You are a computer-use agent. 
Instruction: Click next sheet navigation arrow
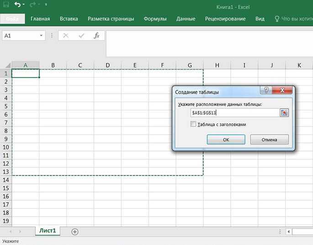pyautogui.click(x=20, y=231)
